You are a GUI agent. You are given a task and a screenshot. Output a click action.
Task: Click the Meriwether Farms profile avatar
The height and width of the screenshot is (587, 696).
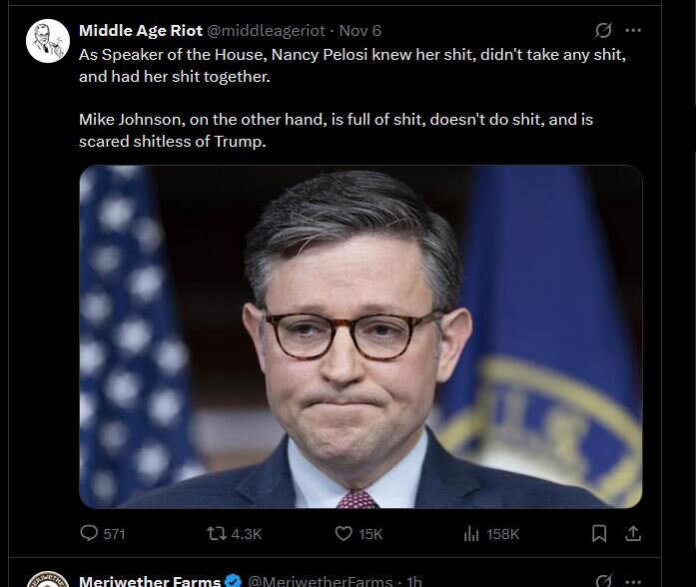pos(46,581)
